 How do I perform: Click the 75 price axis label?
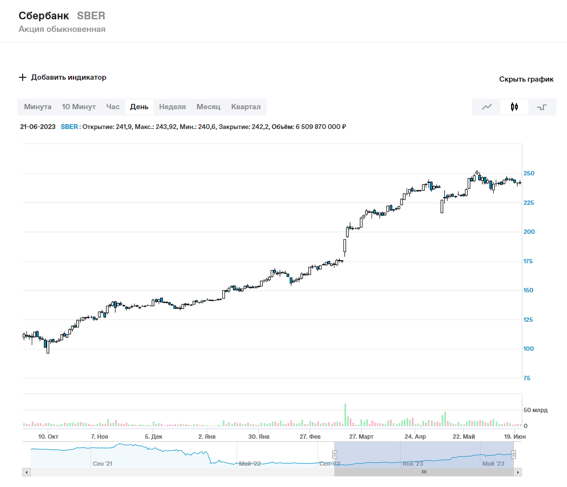(527, 378)
